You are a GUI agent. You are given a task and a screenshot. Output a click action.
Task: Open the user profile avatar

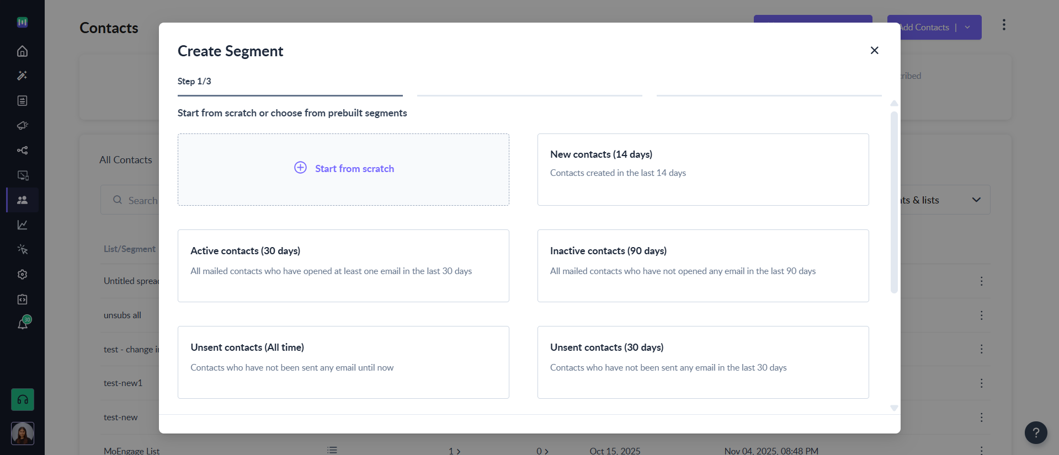(23, 433)
